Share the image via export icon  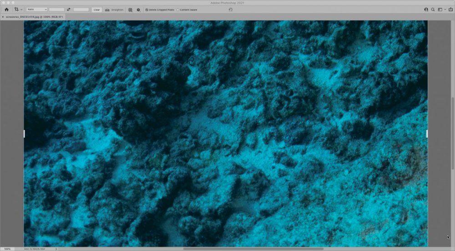pos(450,10)
